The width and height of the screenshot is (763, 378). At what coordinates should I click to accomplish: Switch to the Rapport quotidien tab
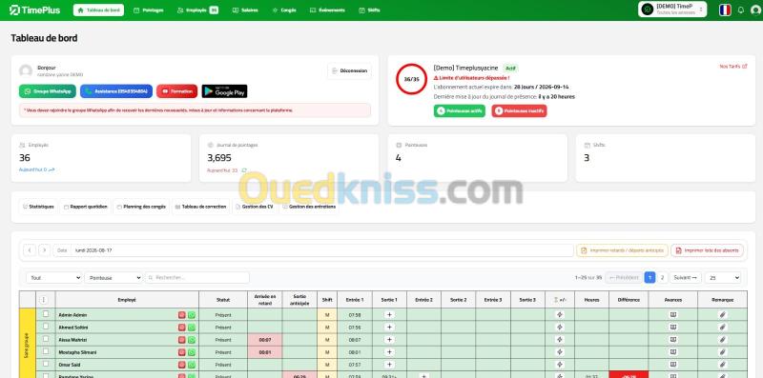(86, 207)
